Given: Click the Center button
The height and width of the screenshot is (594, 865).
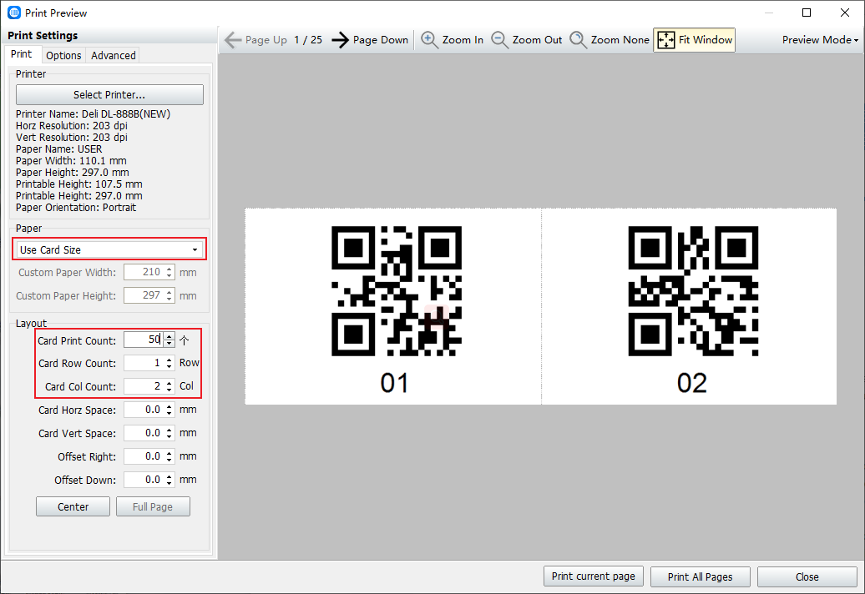Looking at the screenshot, I should coord(73,507).
